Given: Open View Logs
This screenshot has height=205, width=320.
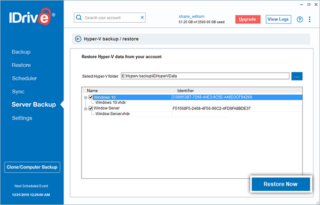Looking at the screenshot, I should click(278, 19).
